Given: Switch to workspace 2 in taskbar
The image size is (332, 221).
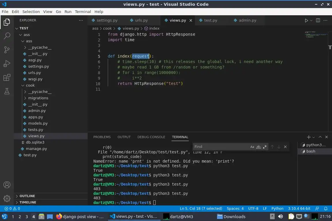Looking at the screenshot, I should [x=20, y=217].
